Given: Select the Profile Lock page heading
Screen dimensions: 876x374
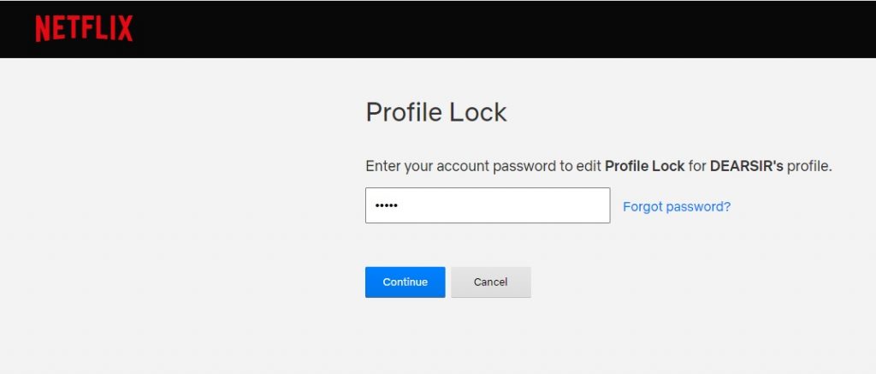Looking at the screenshot, I should click(435, 112).
